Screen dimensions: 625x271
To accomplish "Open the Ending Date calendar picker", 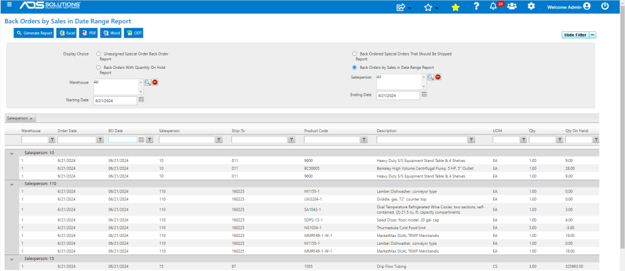I will (424, 95).
